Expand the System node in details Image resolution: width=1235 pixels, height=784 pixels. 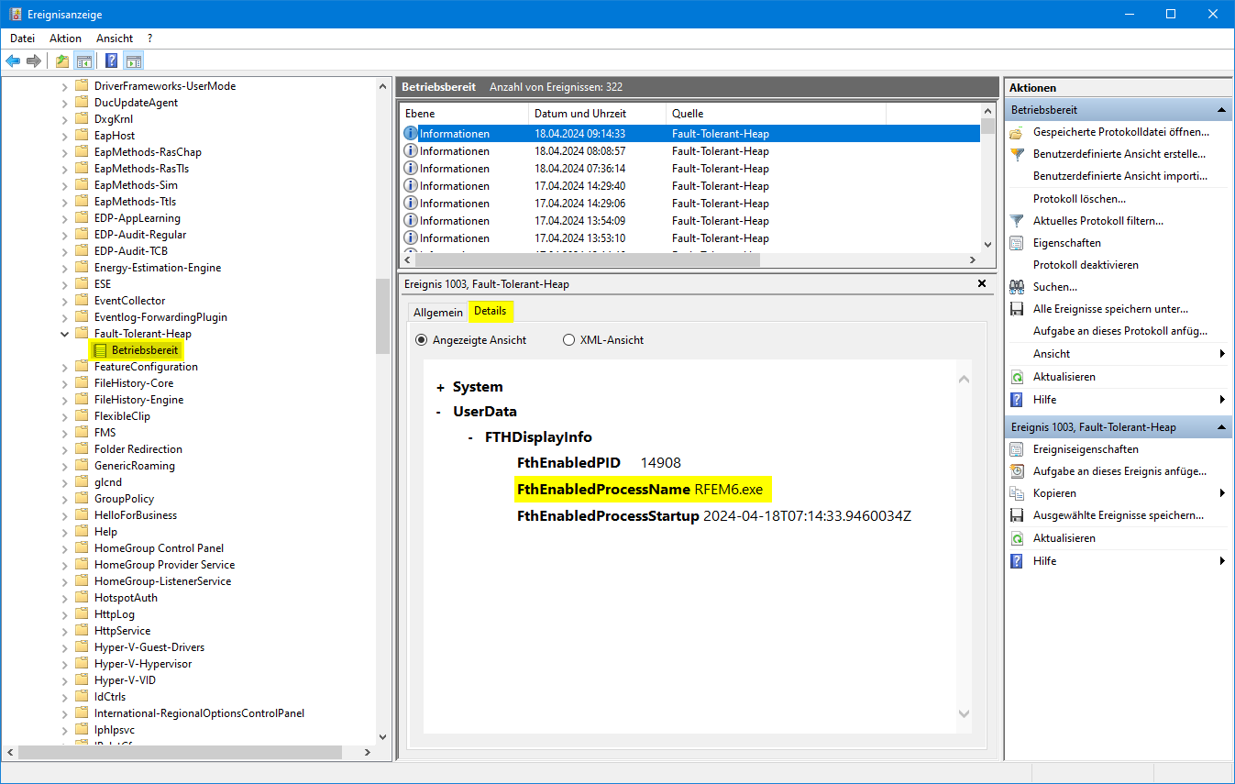coord(440,388)
